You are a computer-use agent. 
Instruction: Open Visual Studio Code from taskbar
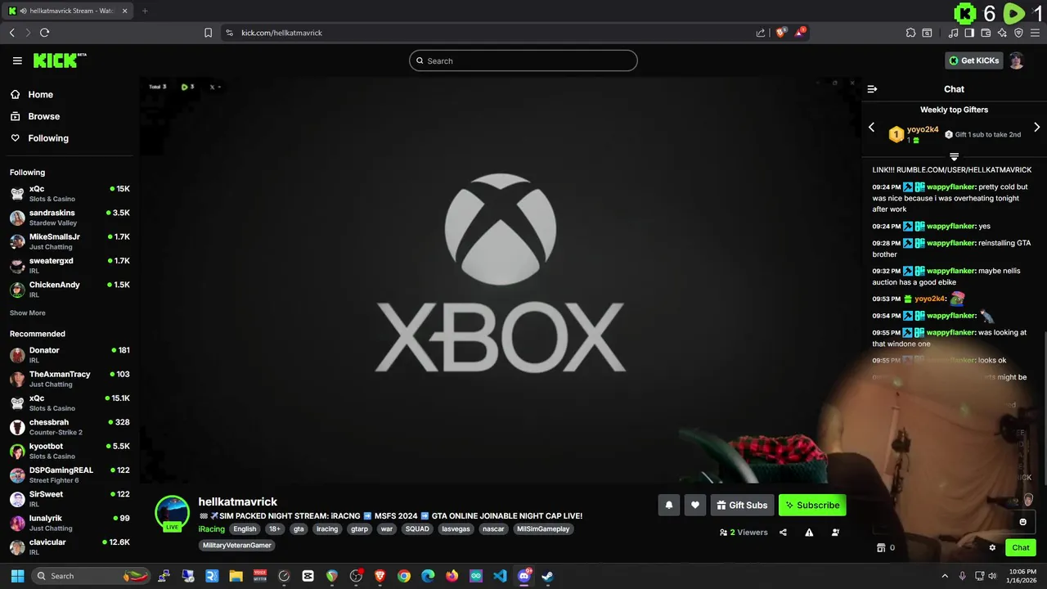pyautogui.click(x=500, y=576)
